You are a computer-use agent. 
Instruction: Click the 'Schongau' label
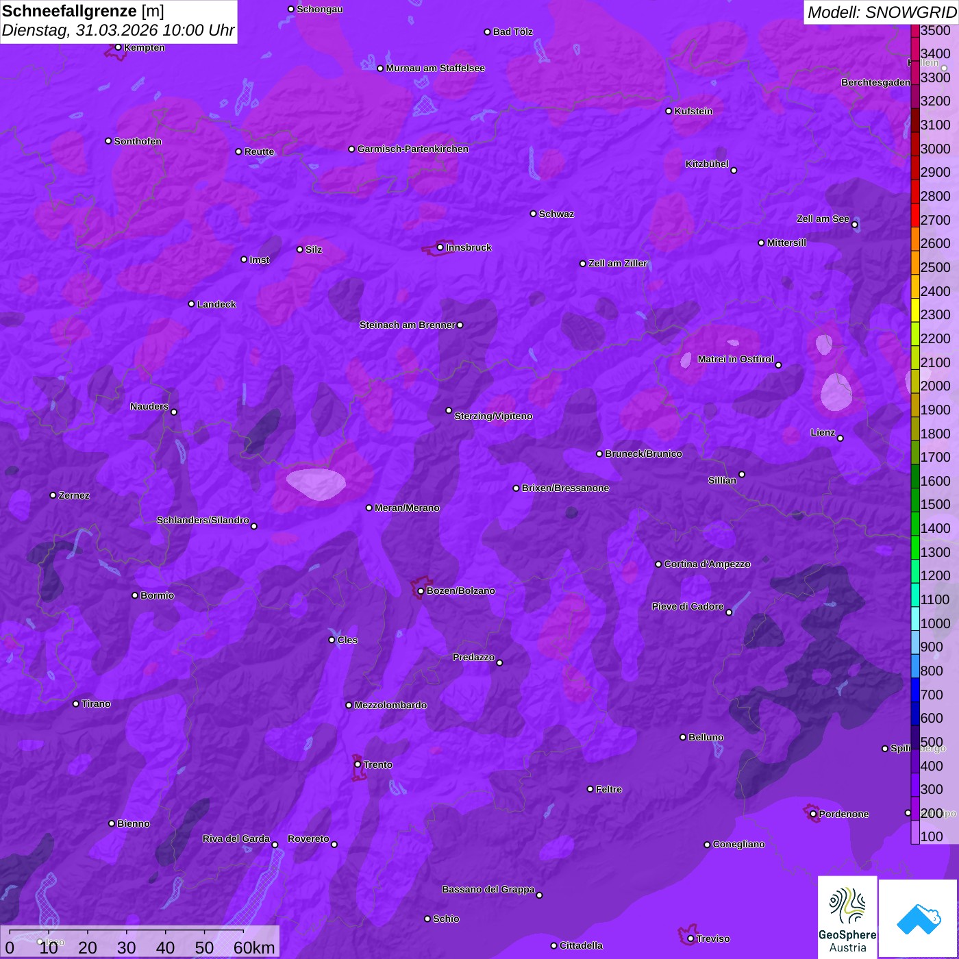(x=320, y=9)
